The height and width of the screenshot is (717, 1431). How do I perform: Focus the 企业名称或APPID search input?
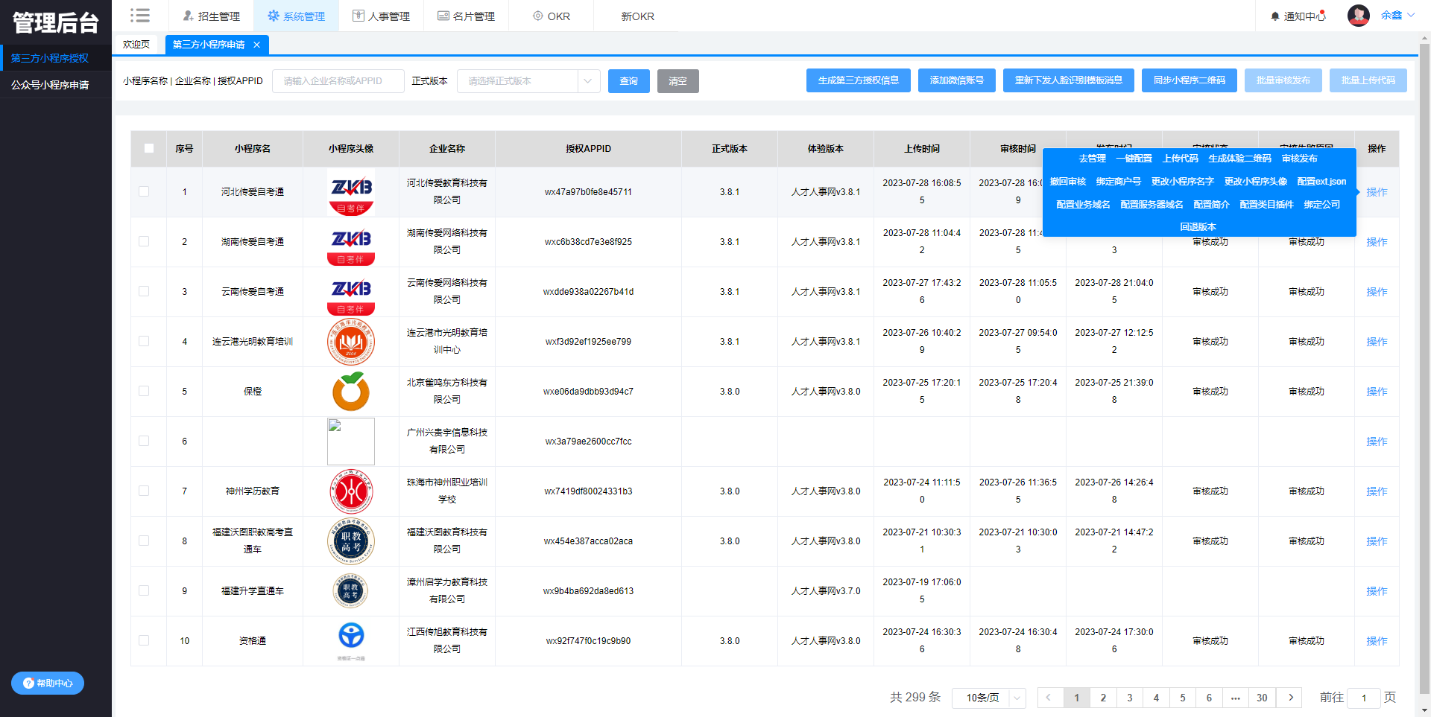[338, 81]
